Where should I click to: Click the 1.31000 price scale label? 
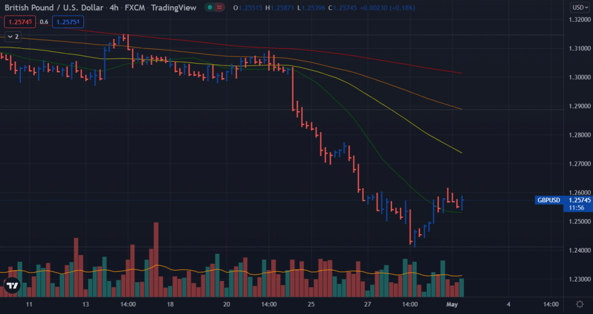coord(579,49)
